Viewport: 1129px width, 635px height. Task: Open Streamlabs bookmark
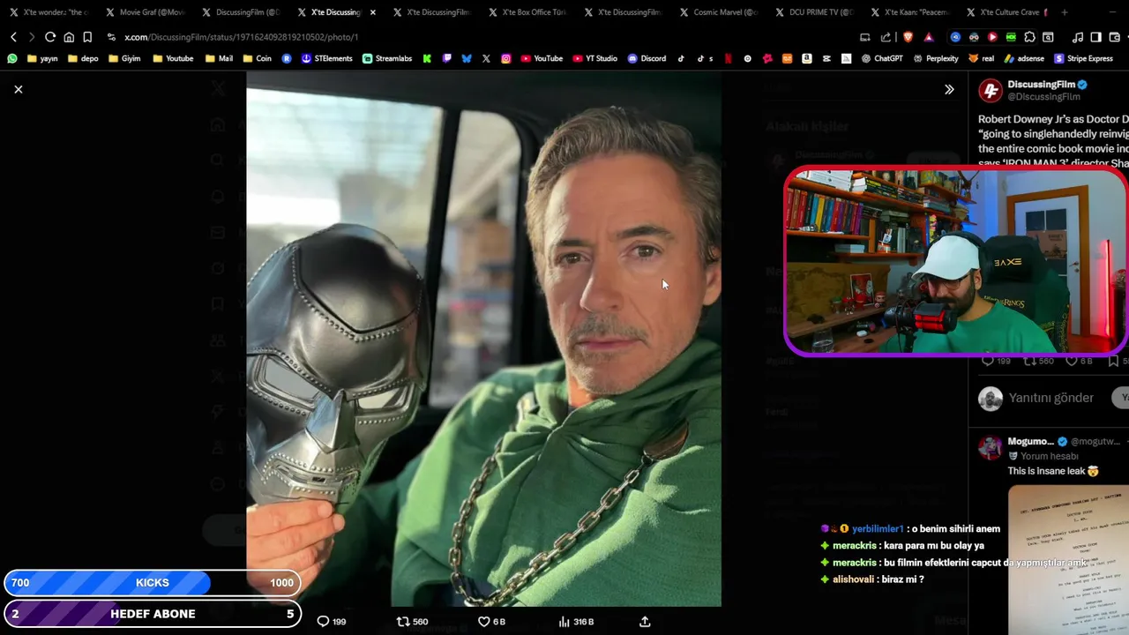click(387, 58)
